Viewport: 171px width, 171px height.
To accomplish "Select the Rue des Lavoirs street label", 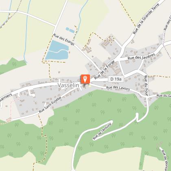I will 118,88.
